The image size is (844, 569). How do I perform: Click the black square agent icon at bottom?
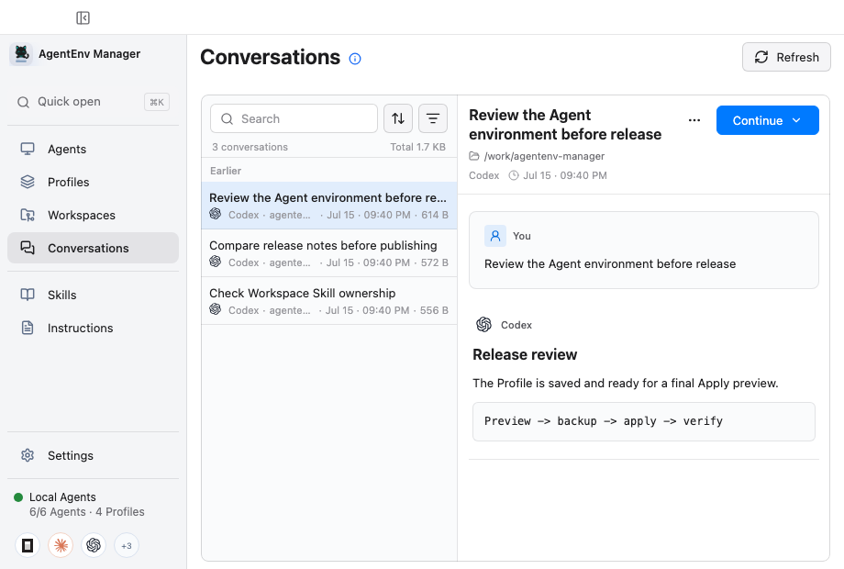pyautogui.click(x=28, y=545)
